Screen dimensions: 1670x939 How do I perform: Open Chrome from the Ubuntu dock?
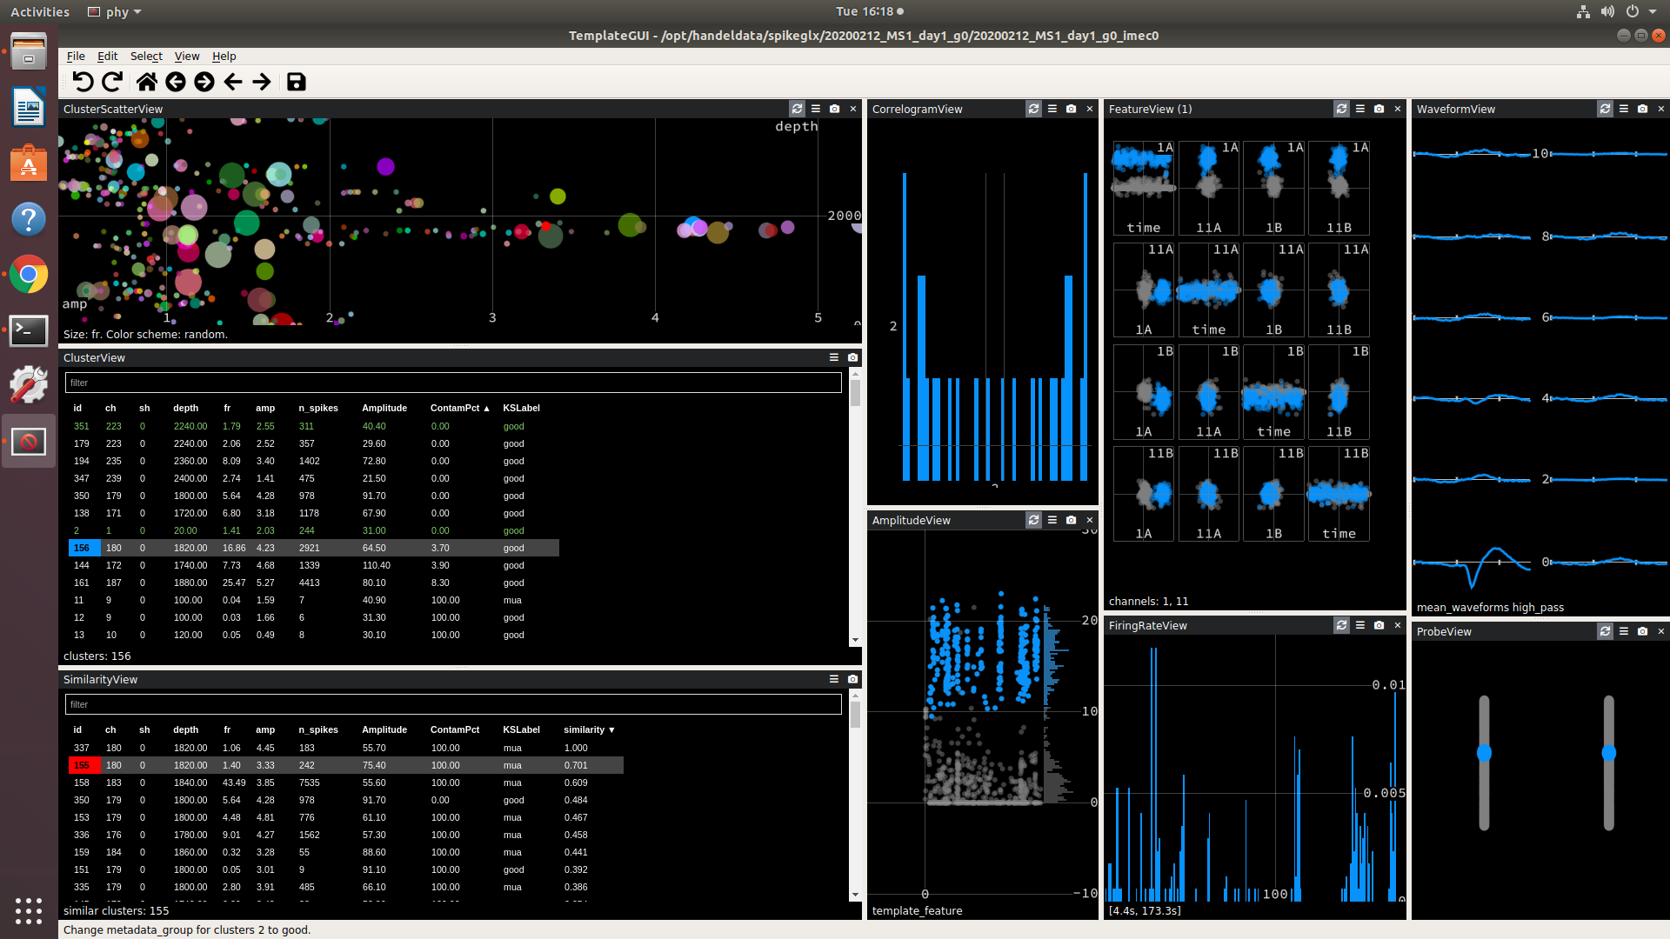[x=29, y=275]
